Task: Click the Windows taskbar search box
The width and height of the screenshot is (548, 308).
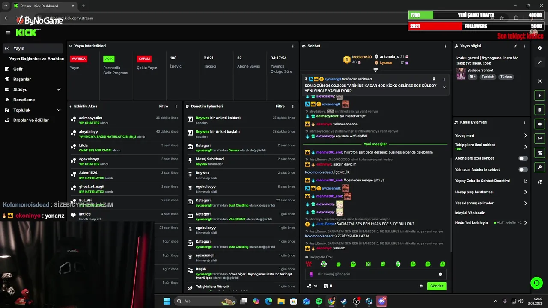Action: (205, 301)
